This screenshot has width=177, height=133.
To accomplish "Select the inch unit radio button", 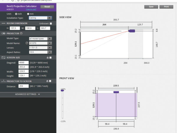I will click(16, 14).
